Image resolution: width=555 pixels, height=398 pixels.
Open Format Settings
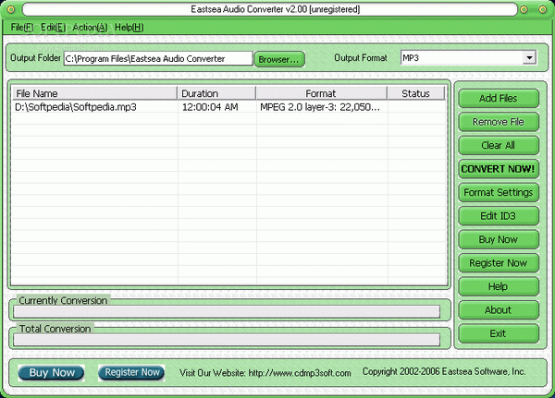pyautogui.click(x=499, y=192)
